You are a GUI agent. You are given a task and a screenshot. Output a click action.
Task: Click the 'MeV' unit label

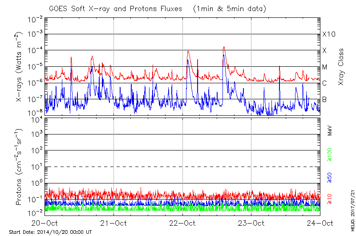tap(330, 130)
